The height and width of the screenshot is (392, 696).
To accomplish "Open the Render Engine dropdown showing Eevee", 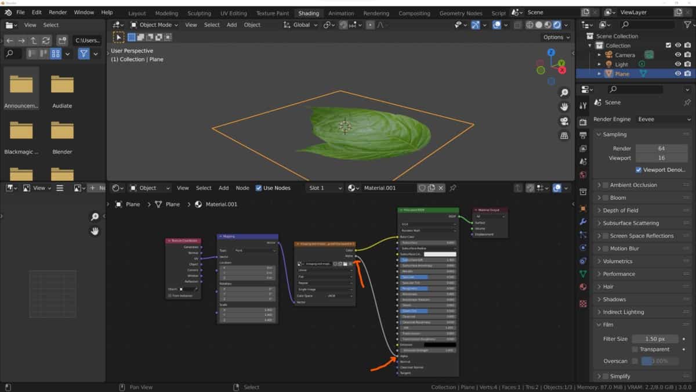I will coord(661,119).
